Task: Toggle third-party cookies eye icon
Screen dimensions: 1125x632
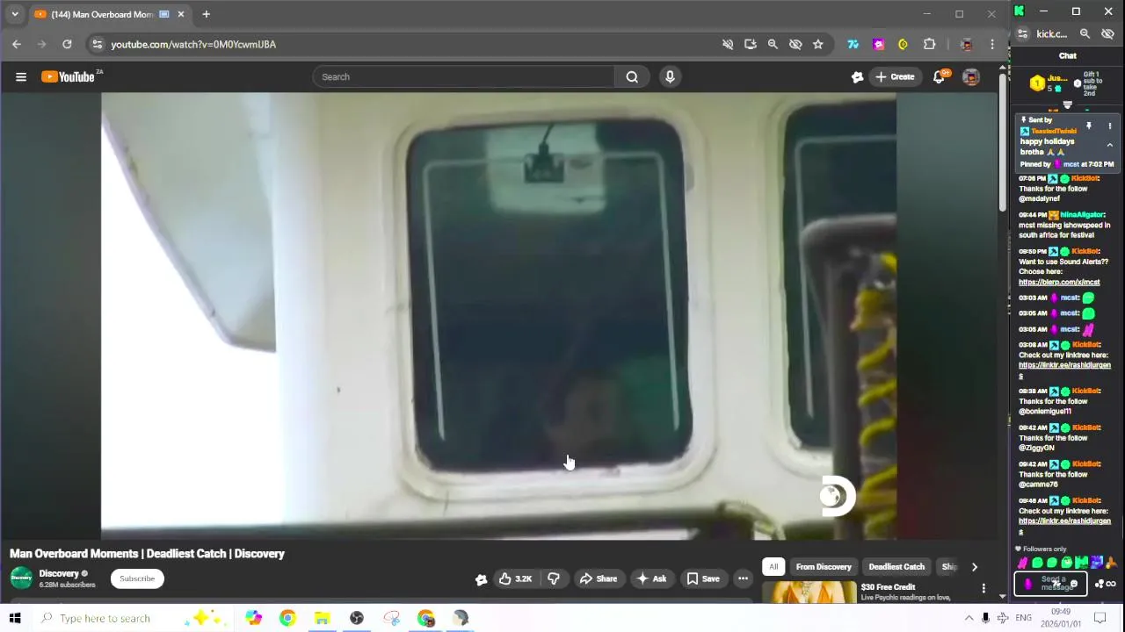Action: tap(795, 44)
